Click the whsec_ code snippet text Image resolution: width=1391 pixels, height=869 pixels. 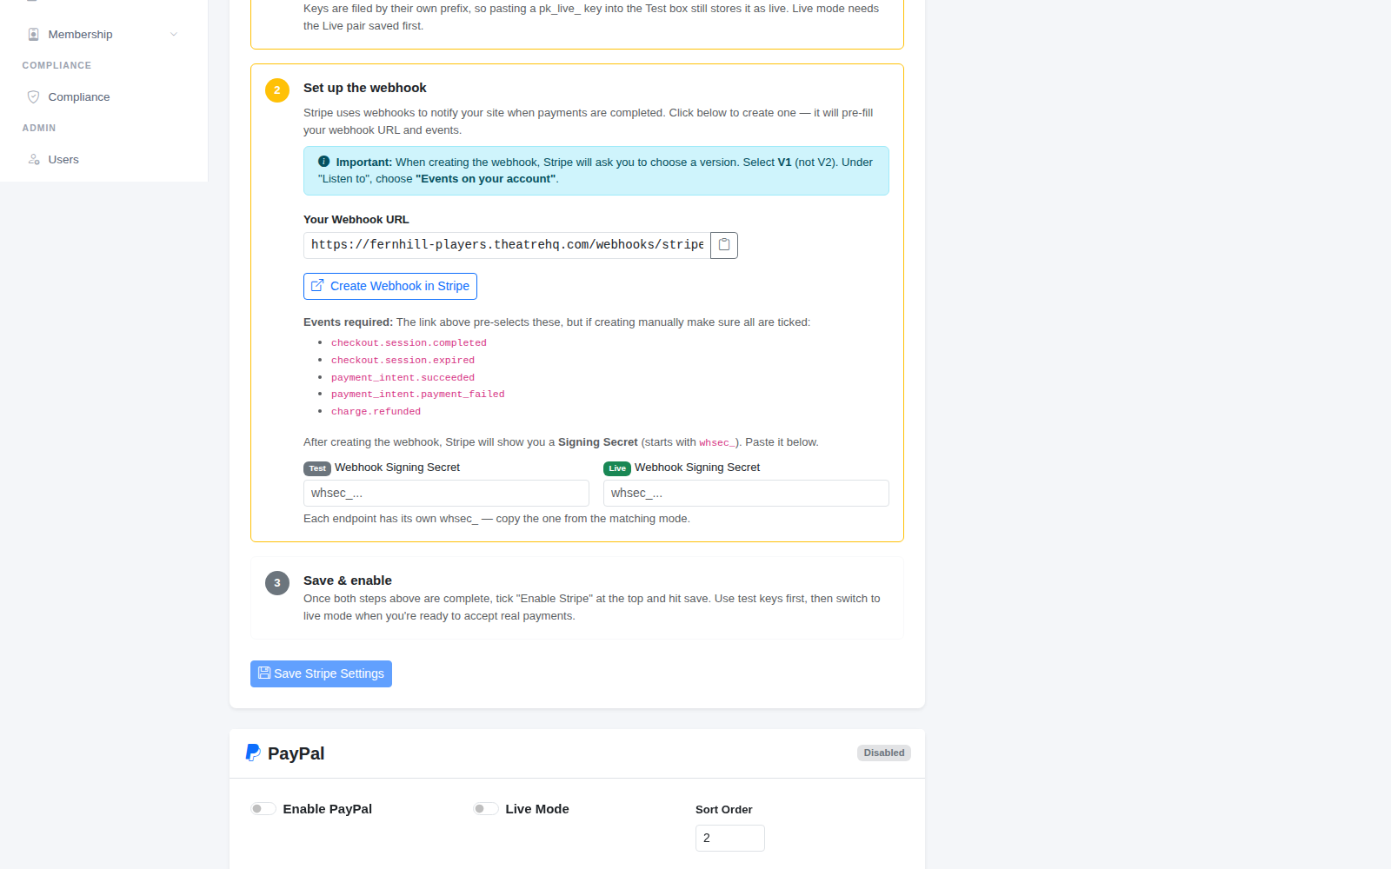coord(717,443)
